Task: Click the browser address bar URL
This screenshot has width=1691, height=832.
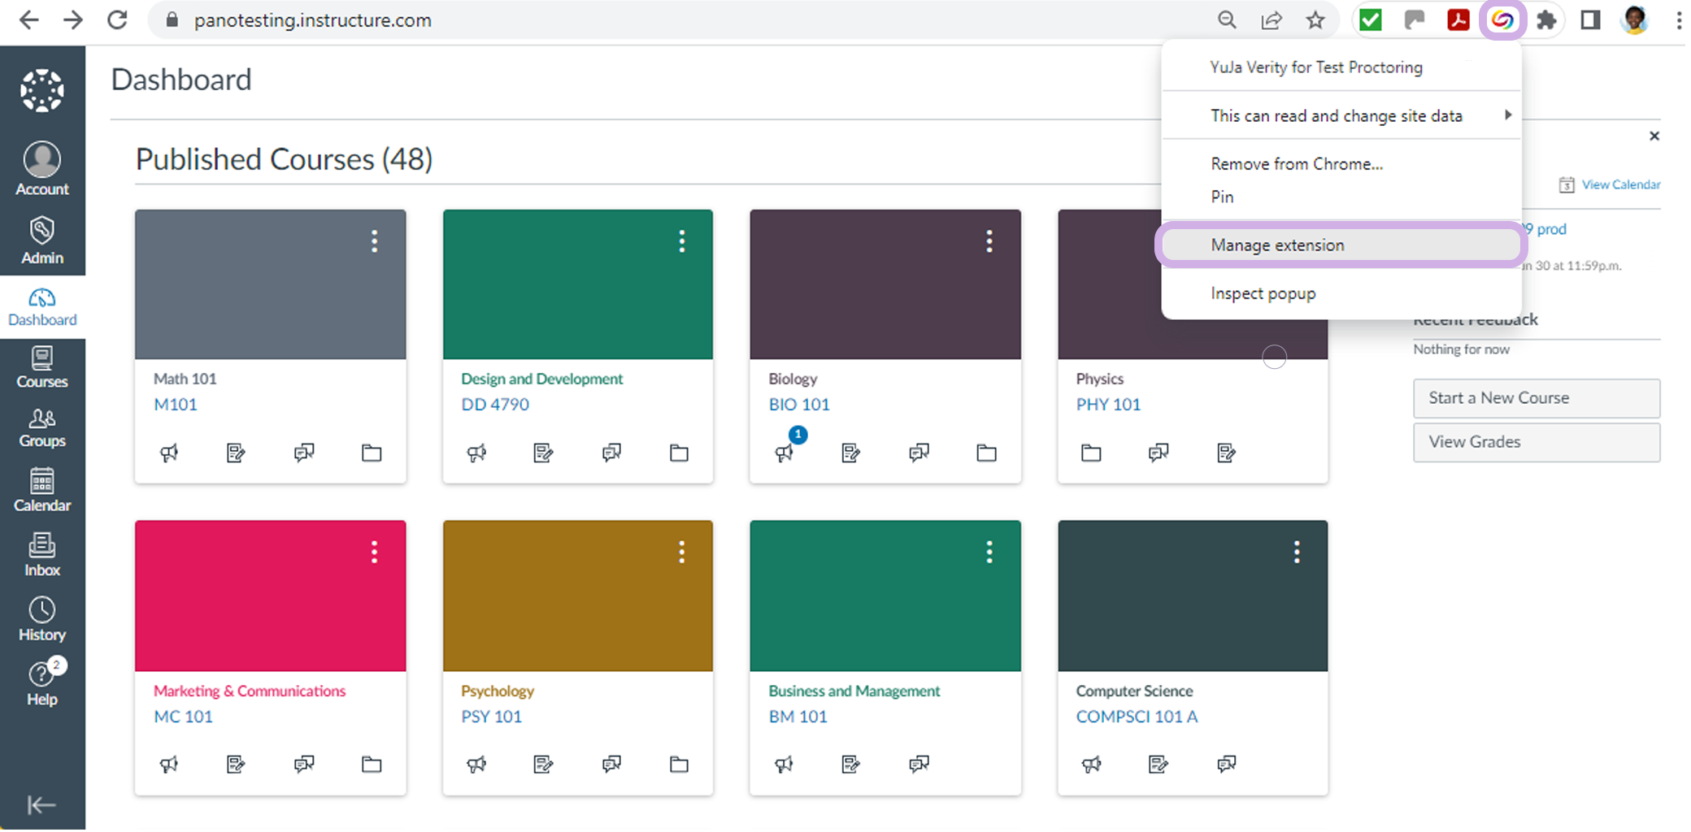Action: (x=313, y=20)
